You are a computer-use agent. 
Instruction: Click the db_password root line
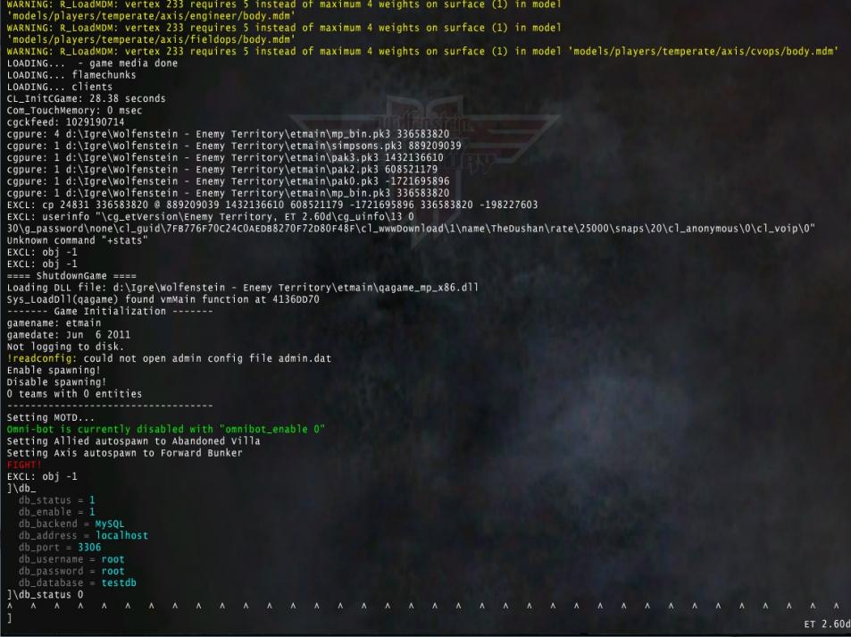[x=71, y=571]
